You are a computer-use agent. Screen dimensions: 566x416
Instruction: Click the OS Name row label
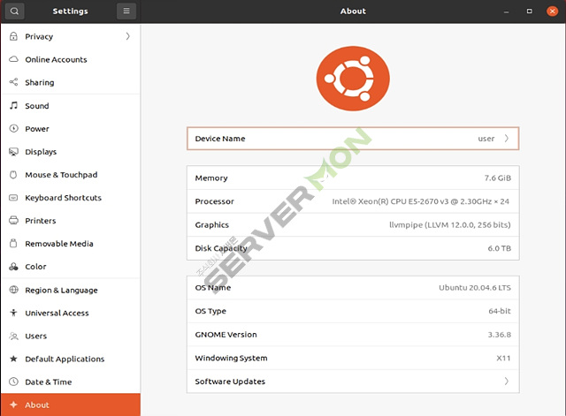coord(213,288)
